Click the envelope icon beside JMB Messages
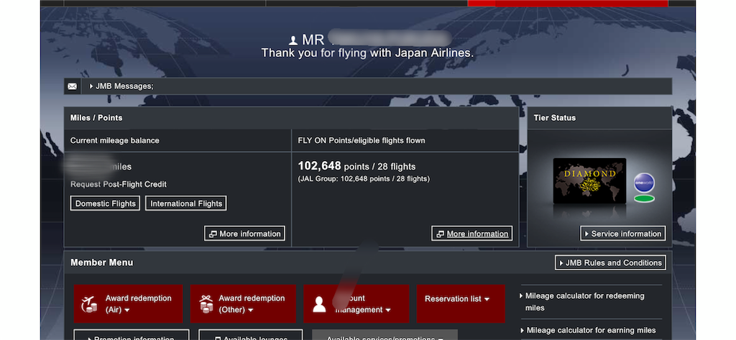This screenshot has width=736, height=340. click(x=73, y=86)
